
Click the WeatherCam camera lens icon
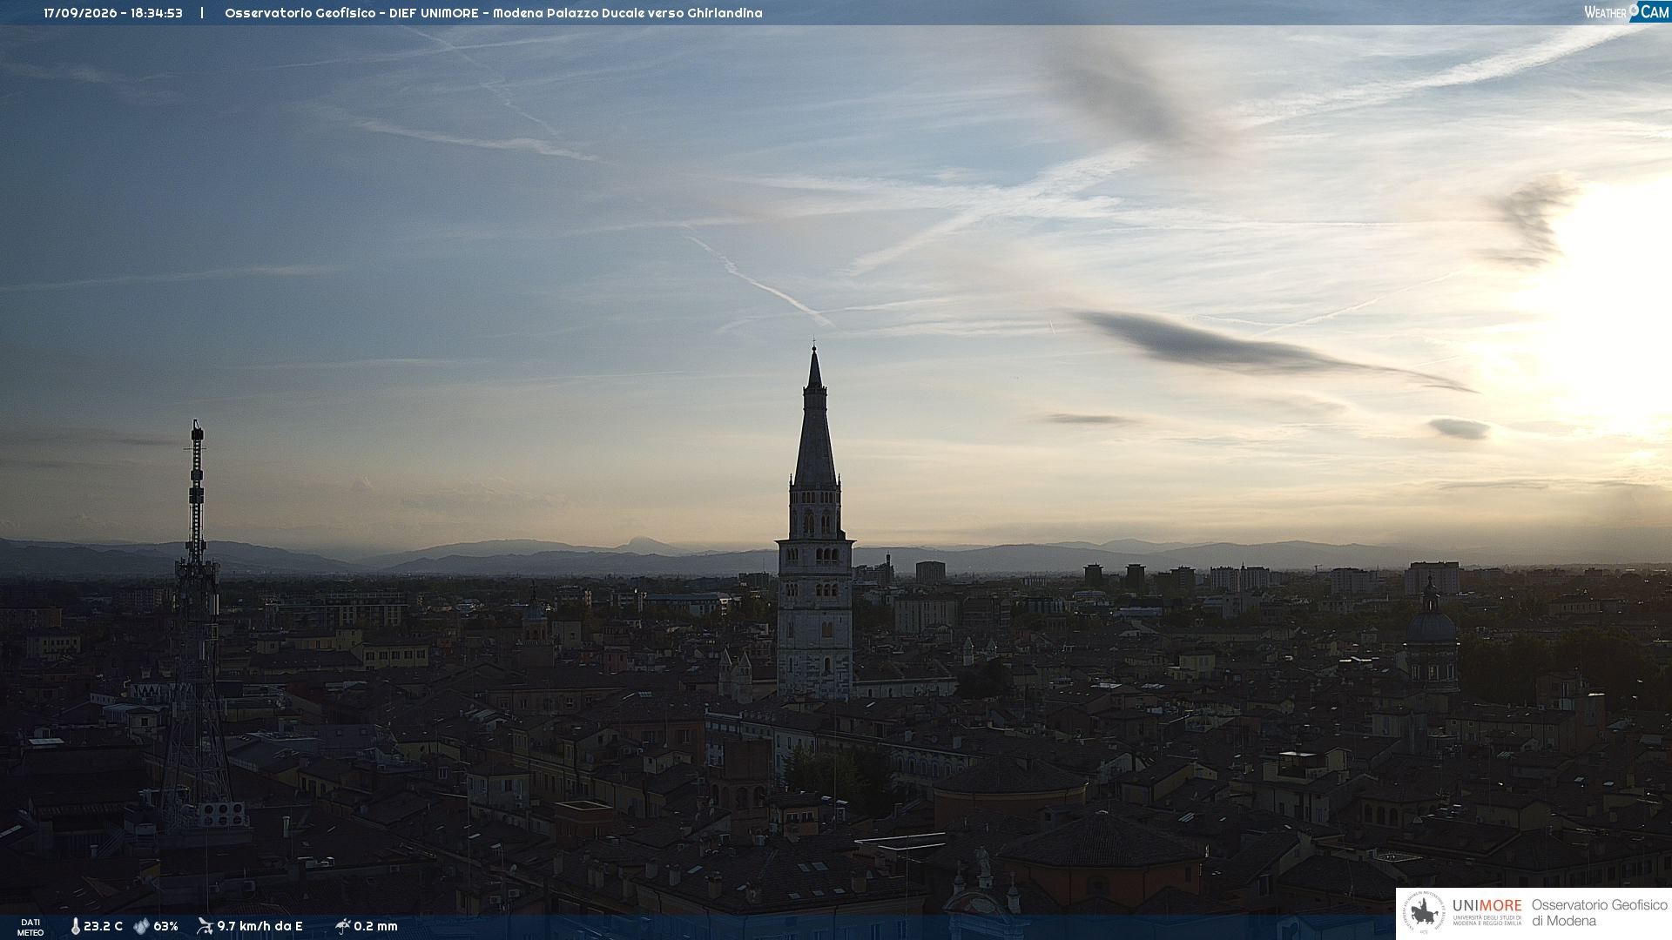[1634, 10]
